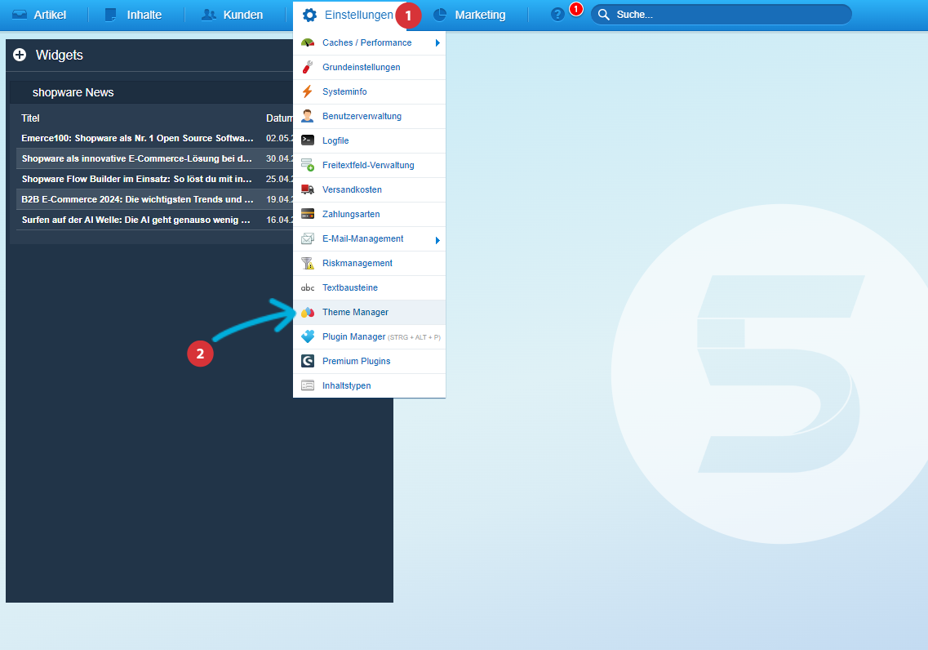Click the Riskmanagement funnel icon
Image resolution: width=928 pixels, height=650 pixels.
(307, 263)
